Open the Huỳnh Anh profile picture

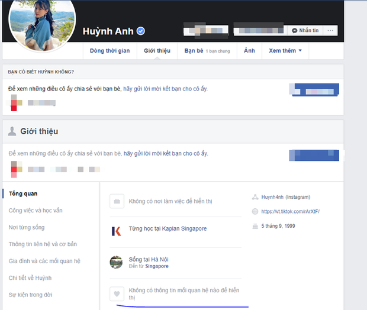(41, 18)
